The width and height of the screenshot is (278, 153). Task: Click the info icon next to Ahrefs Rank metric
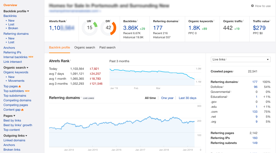tap(67, 20)
